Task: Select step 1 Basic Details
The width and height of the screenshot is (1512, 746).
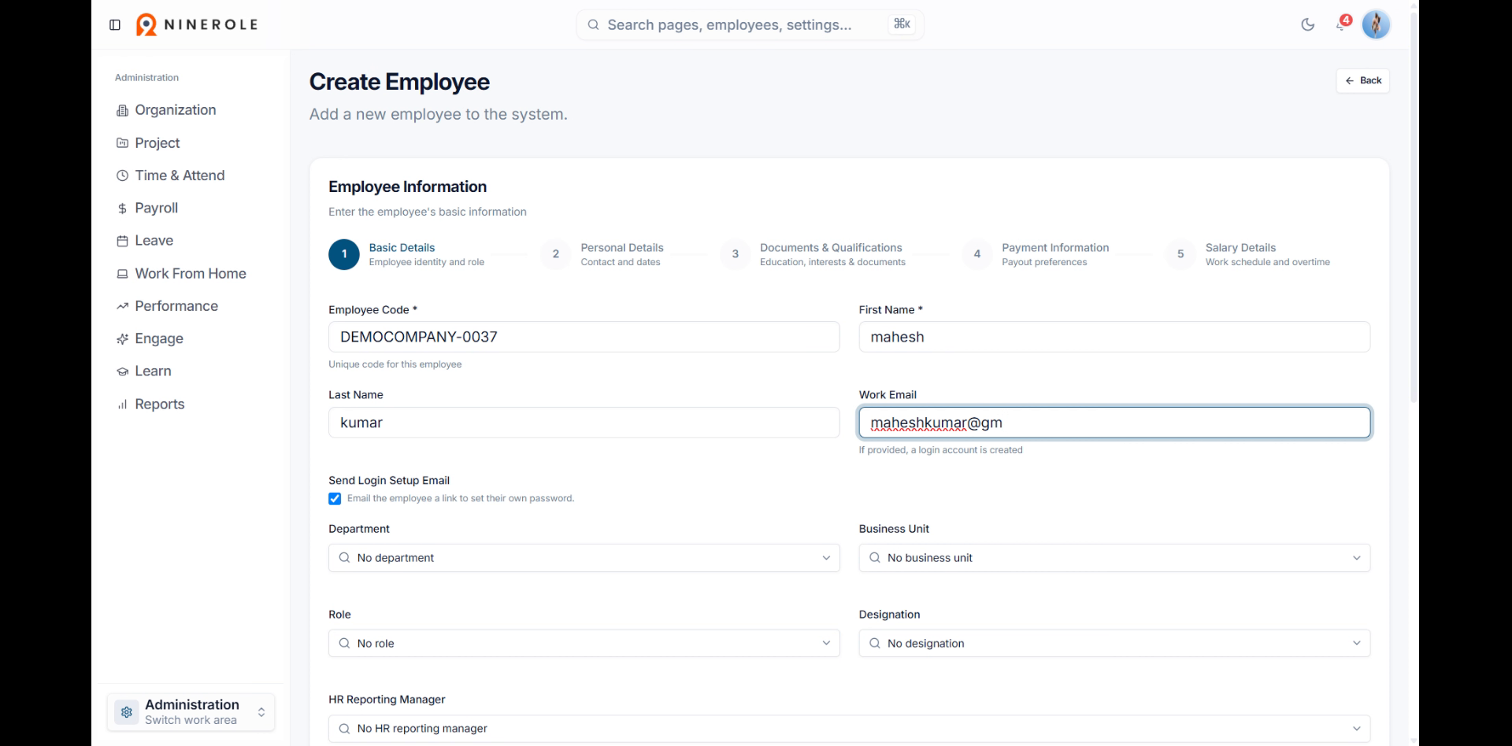Action: click(406, 255)
